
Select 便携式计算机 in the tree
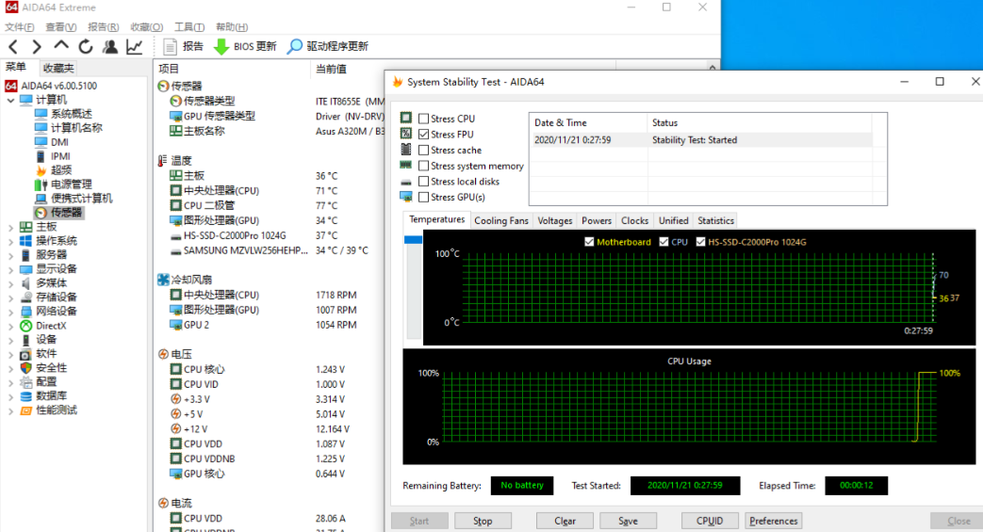click(81, 199)
